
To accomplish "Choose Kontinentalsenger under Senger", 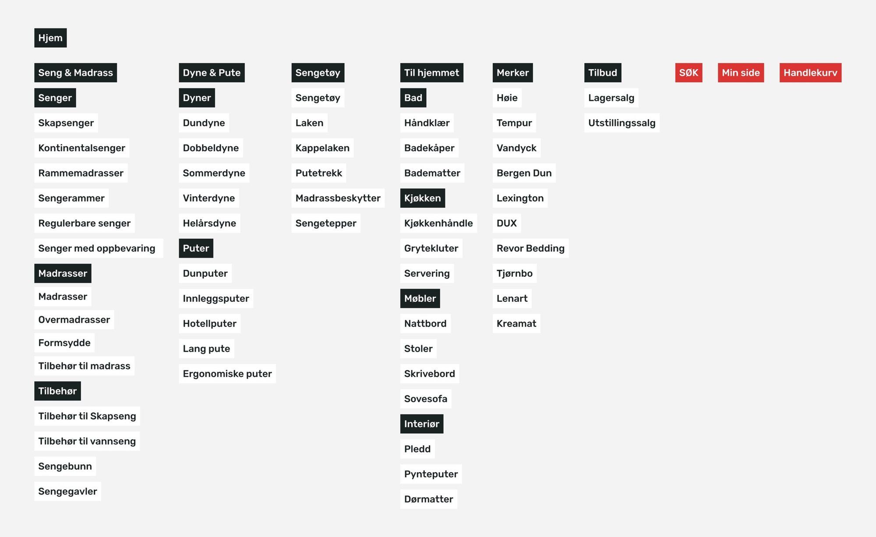I will pyautogui.click(x=81, y=148).
